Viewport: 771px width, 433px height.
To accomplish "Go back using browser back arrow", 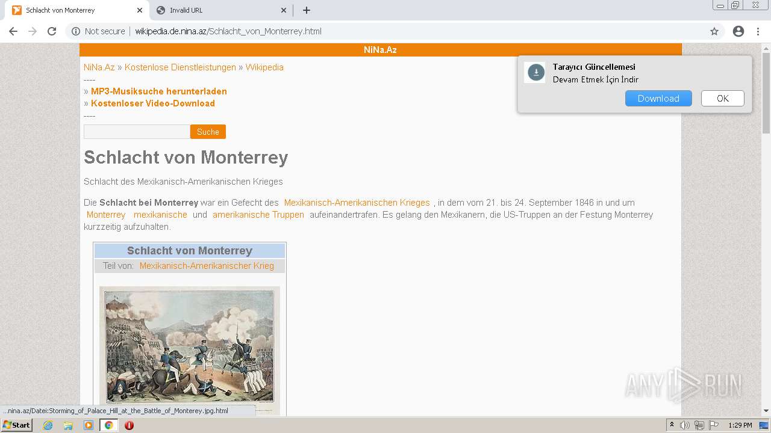I will click(13, 31).
